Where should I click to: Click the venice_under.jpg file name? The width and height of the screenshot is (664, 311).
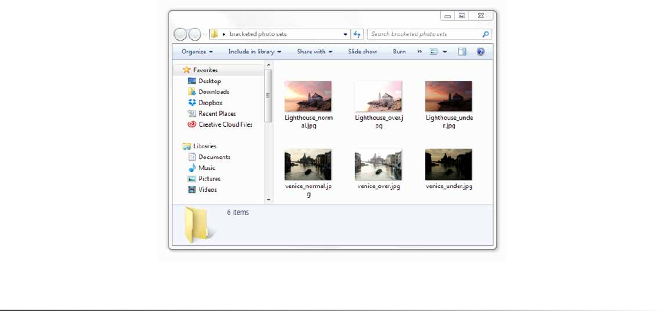(448, 186)
